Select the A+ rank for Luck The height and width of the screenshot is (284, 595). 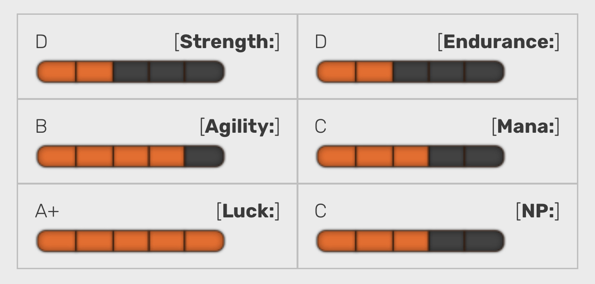(47, 211)
